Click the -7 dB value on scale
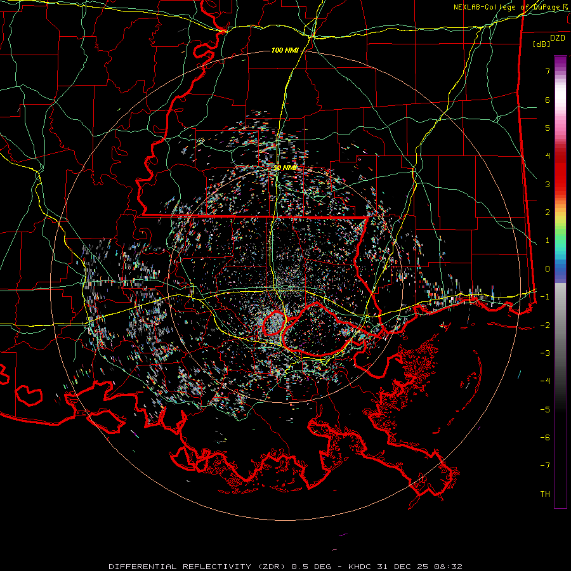 pyautogui.click(x=545, y=466)
